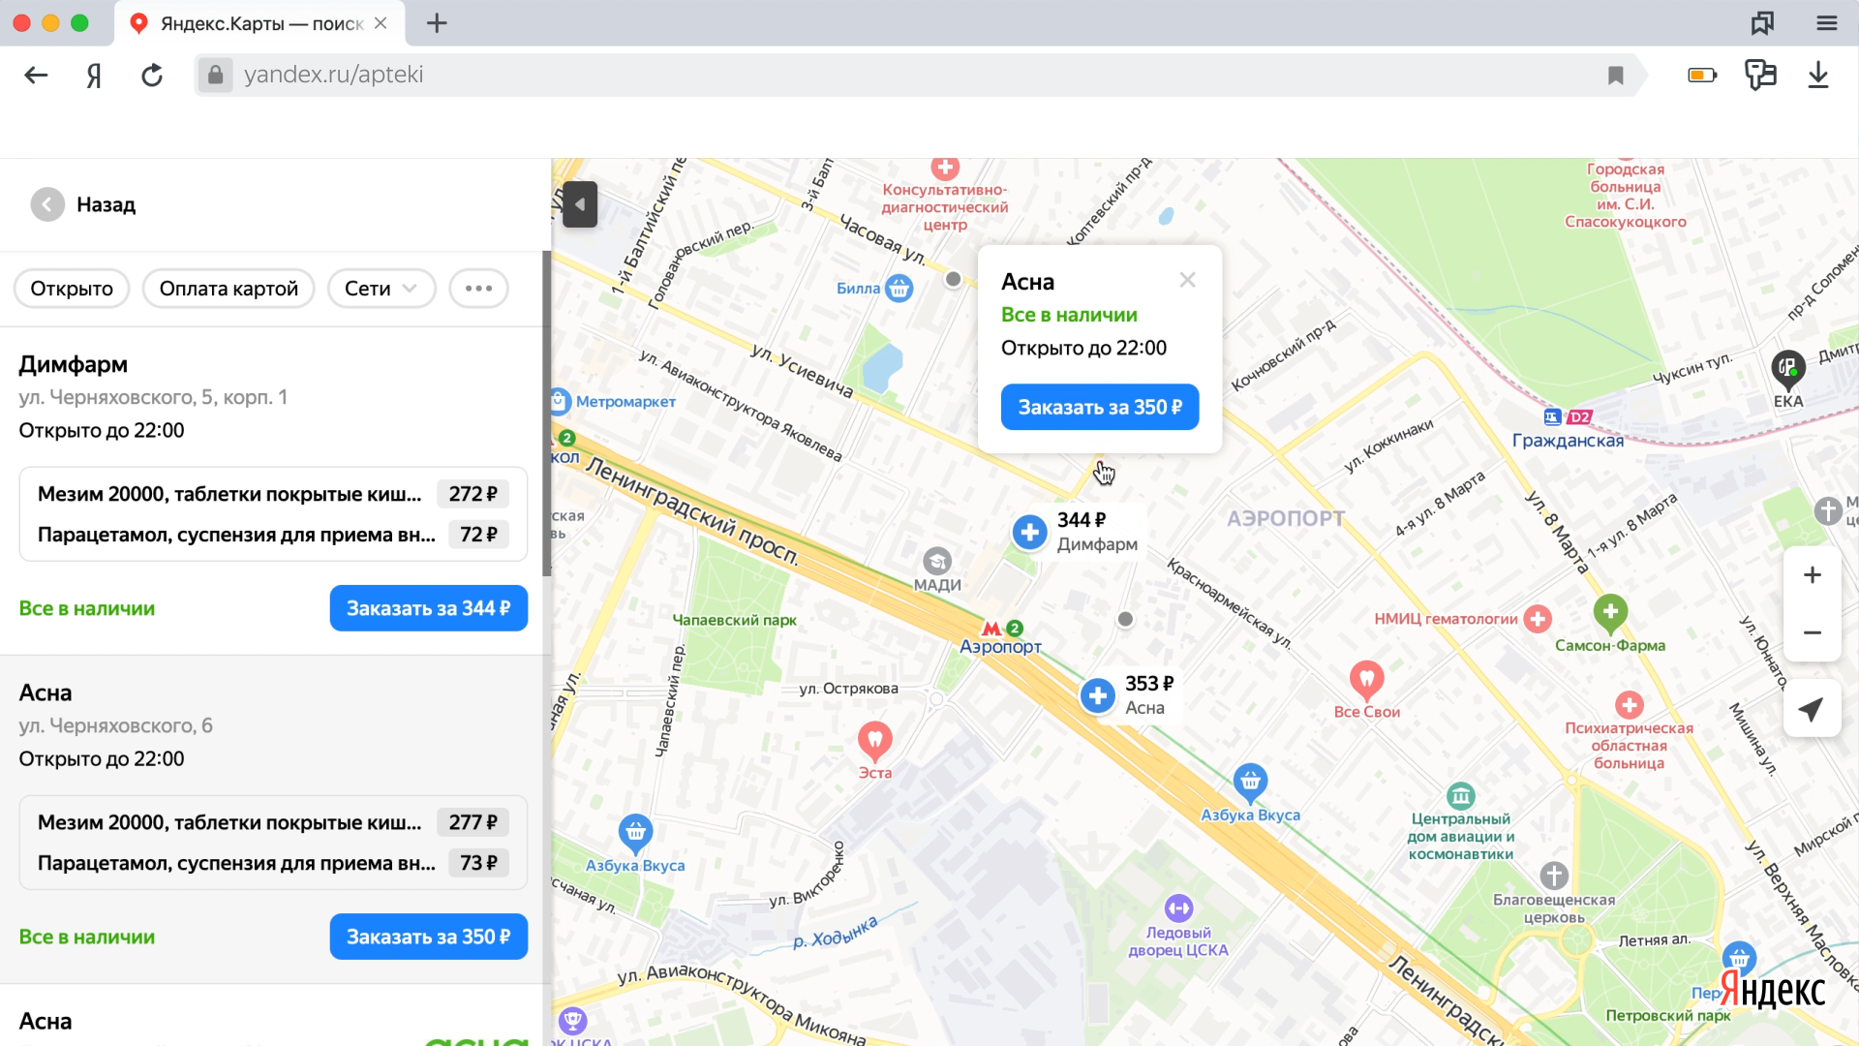Open the bookmarks panel icon in the title bar
The width and height of the screenshot is (1859, 1046).
pos(1762,23)
